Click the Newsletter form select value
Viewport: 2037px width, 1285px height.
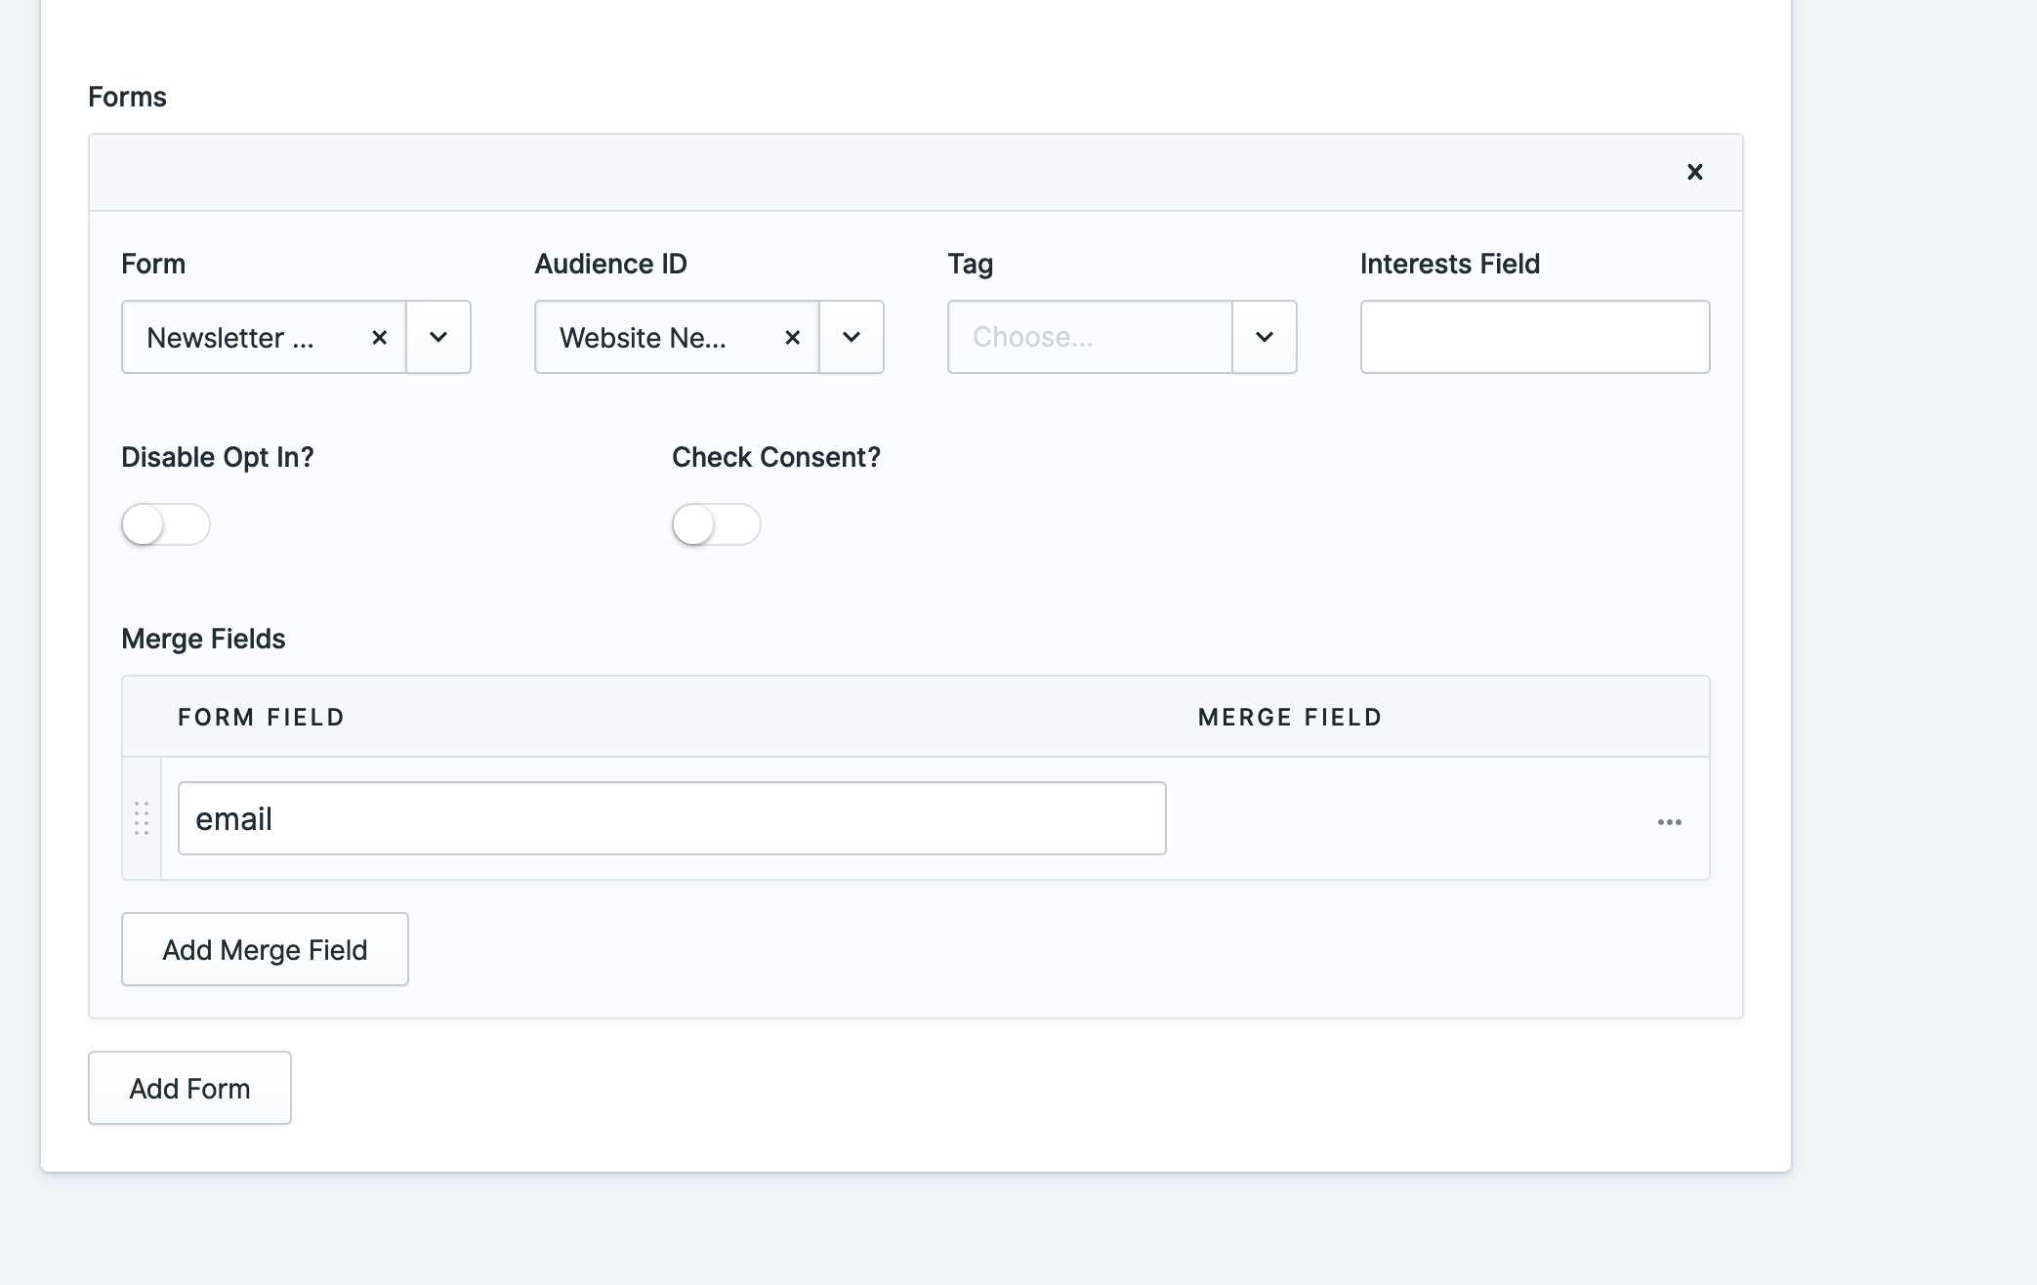[x=230, y=338]
